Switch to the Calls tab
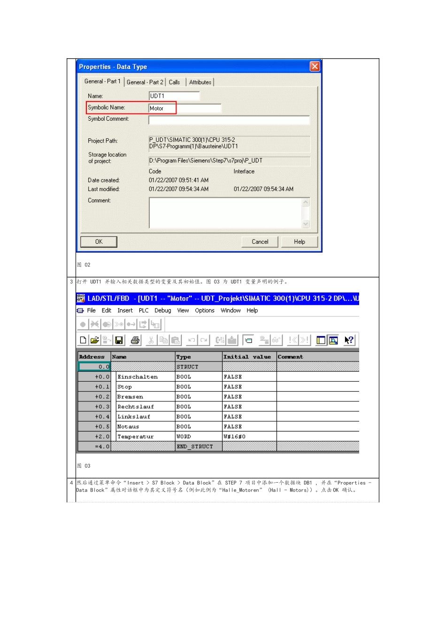The image size is (446, 631). (x=175, y=82)
